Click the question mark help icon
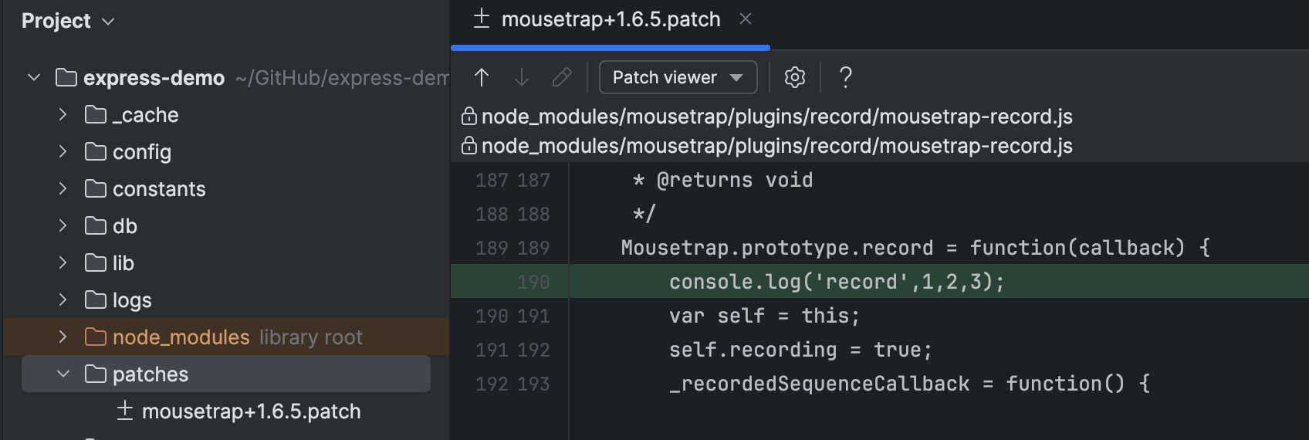Image resolution: width=1309 pixels, height=440 pixels. coord(846,77)
